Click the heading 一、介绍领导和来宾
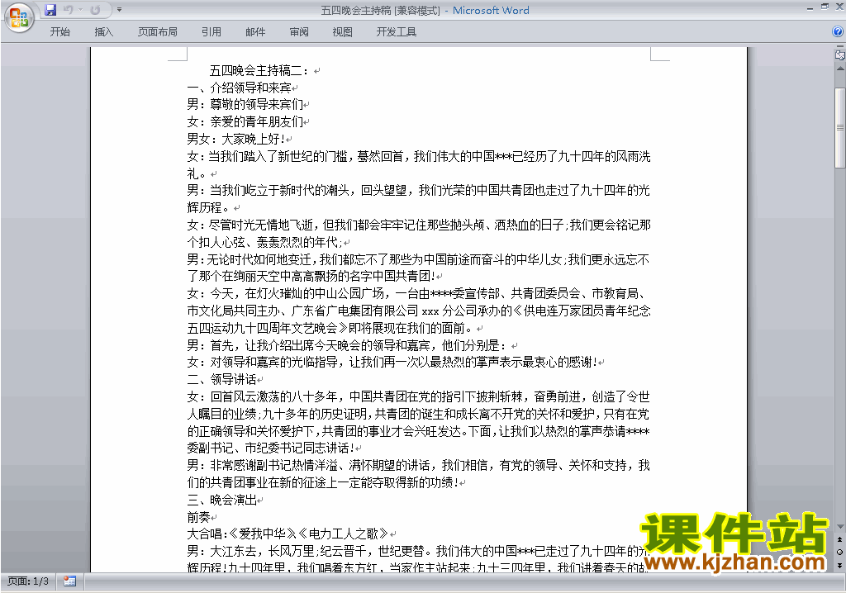The image size is (846, 593). (x=240, y=88)
